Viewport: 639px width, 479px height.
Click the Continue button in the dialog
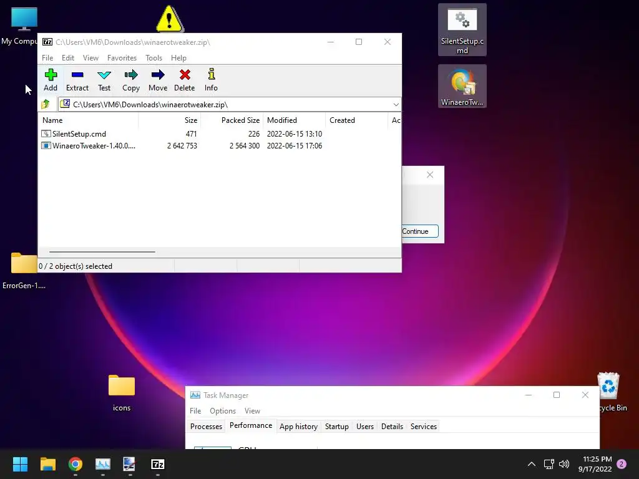[420, 231]
